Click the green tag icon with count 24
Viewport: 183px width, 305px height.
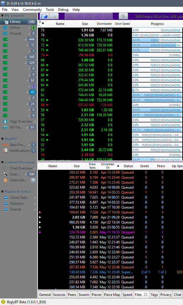coord(6,104)
